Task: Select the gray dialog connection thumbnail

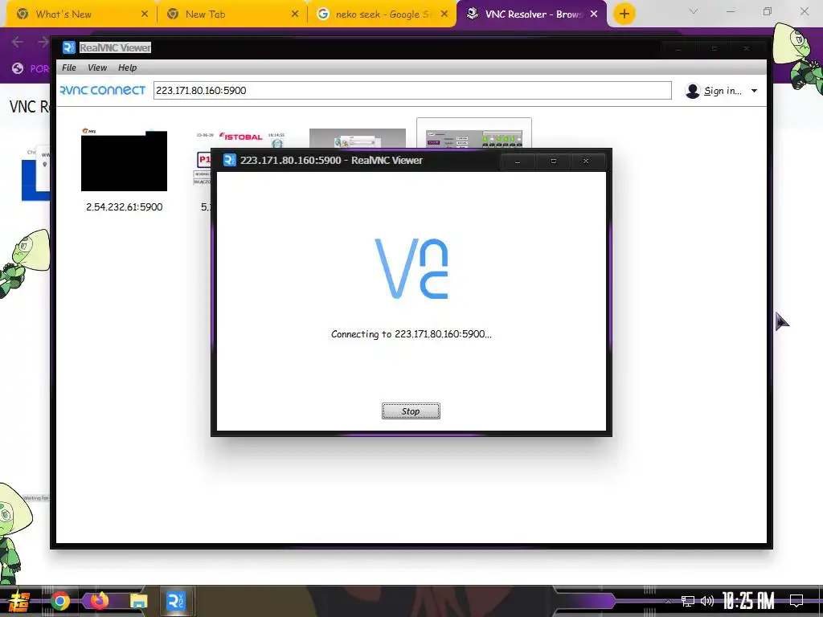Action: pyautogui.click(x=357, y=138)
